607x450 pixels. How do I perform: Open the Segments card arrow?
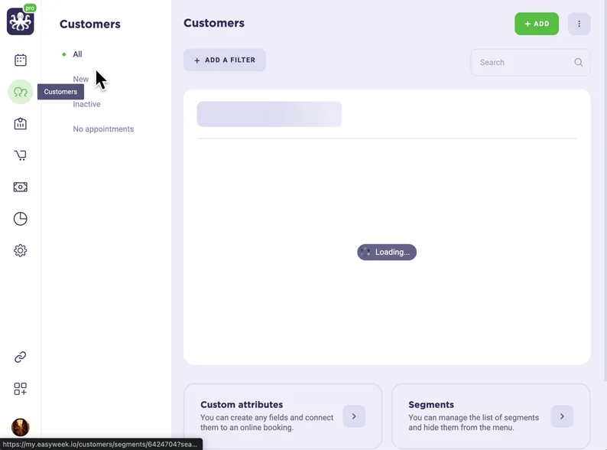562,416
